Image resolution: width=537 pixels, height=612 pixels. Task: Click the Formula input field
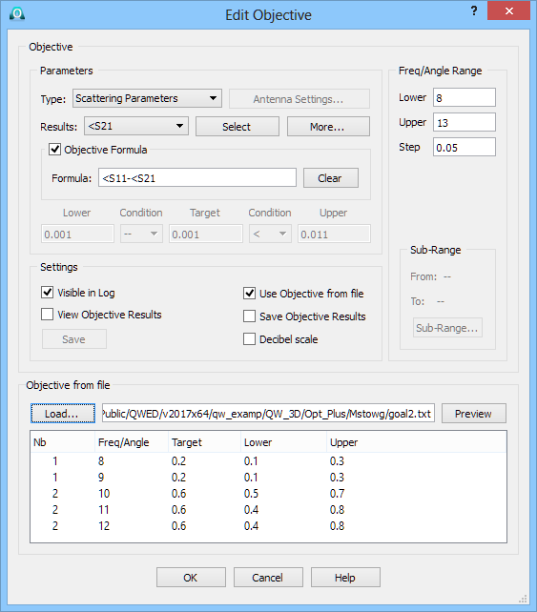(x=197, y=178)
